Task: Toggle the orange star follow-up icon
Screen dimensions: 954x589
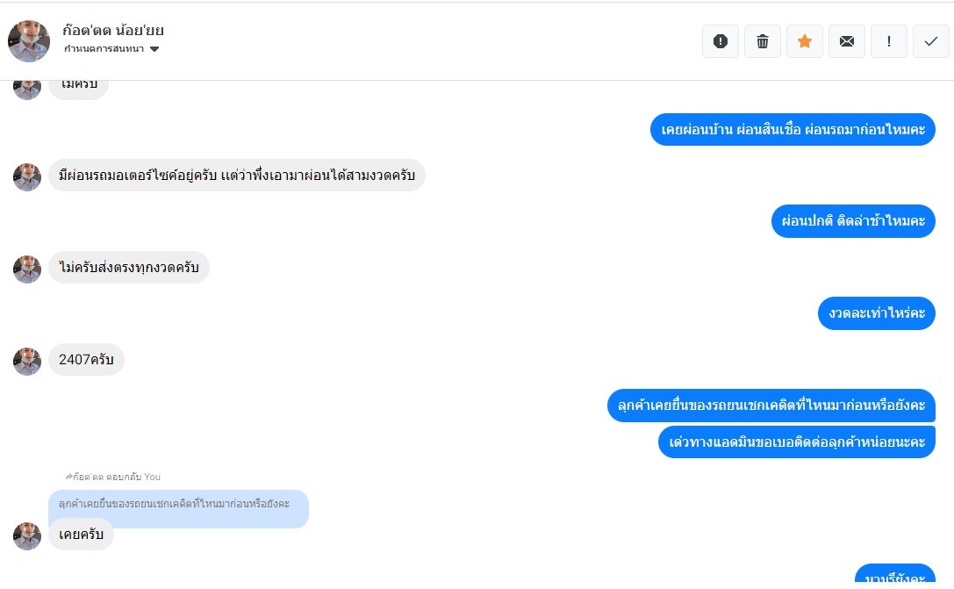Action: point(805,41)
